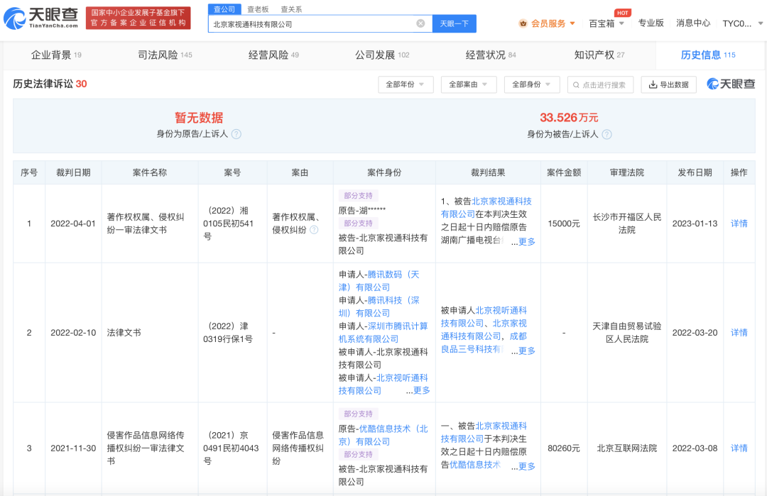Click publish date 2023-01-13
Viewport: 767px width, 496px height.
click(695, 224)
